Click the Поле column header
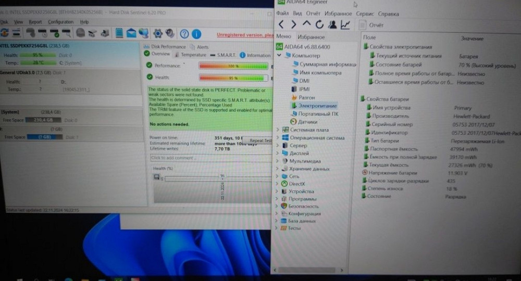Image resolution: width=521 pixels, height=281 pixels. 369,37
